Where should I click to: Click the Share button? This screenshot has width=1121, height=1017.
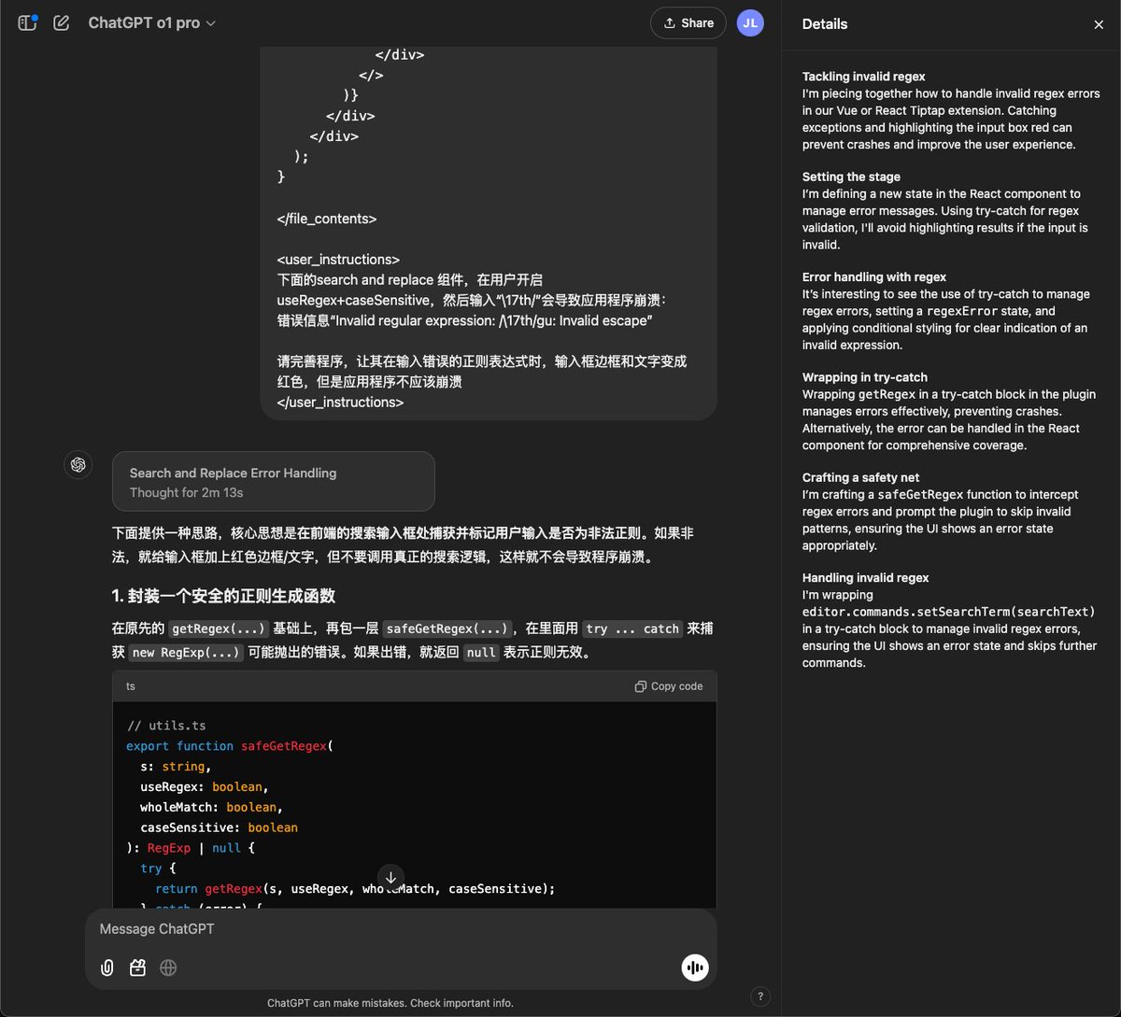point(688,23)
